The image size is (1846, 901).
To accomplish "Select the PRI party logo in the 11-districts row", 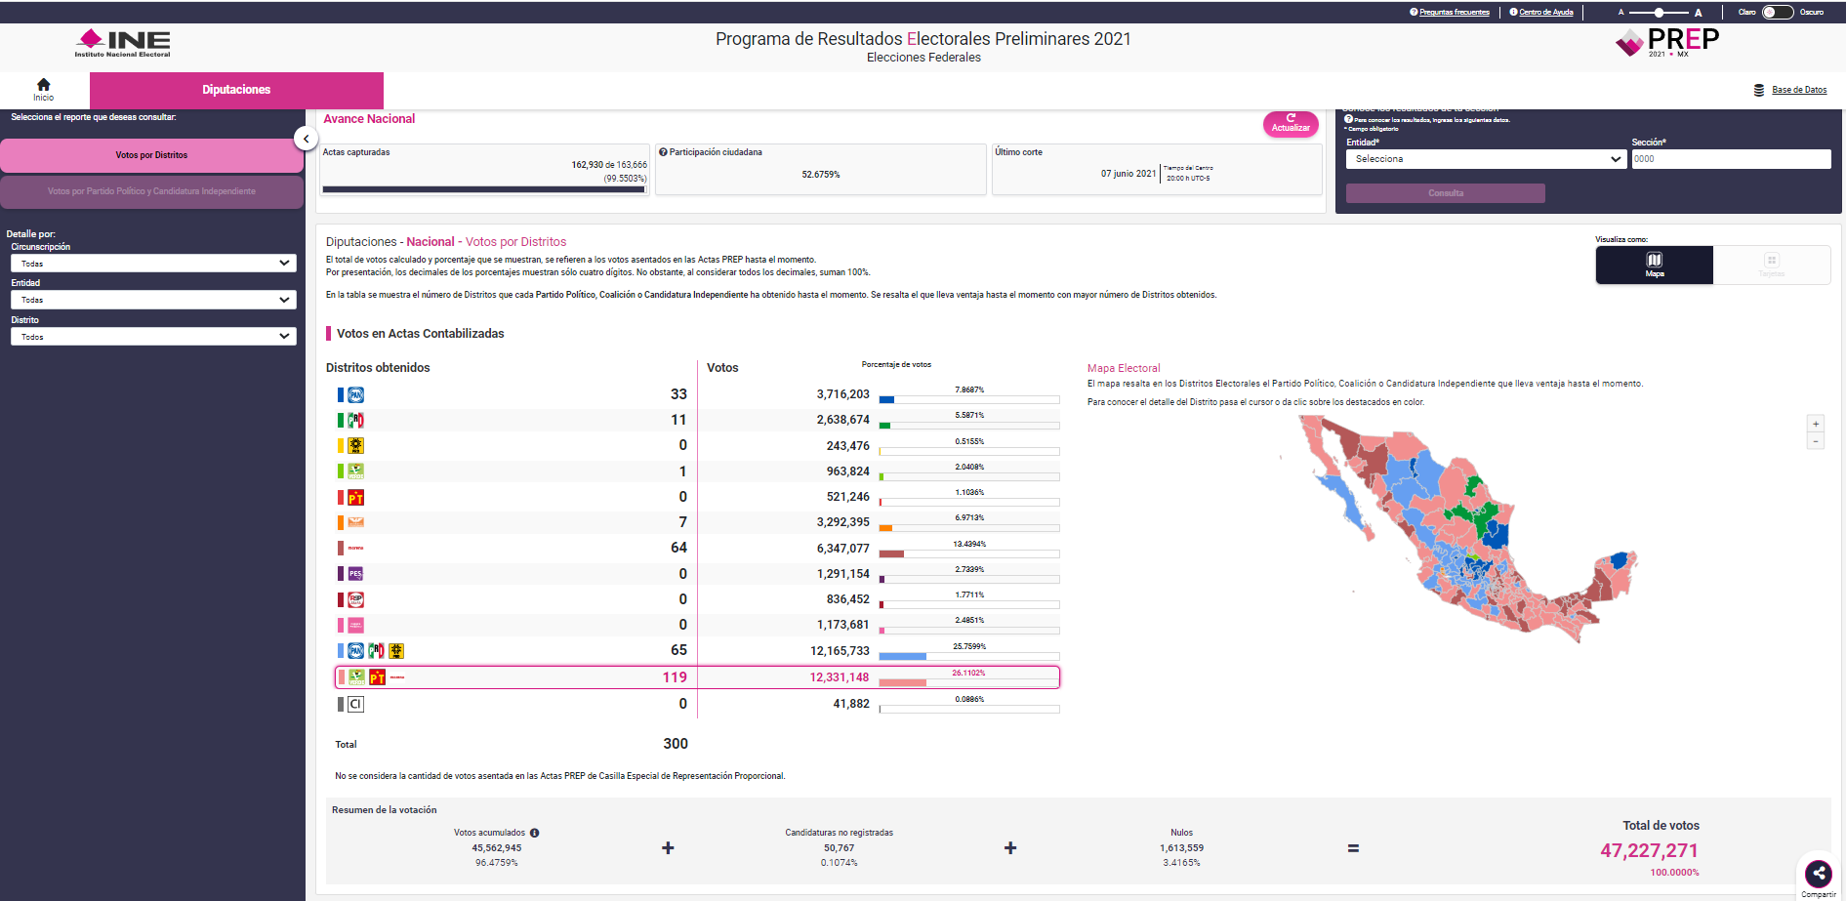I will (356, 421).
